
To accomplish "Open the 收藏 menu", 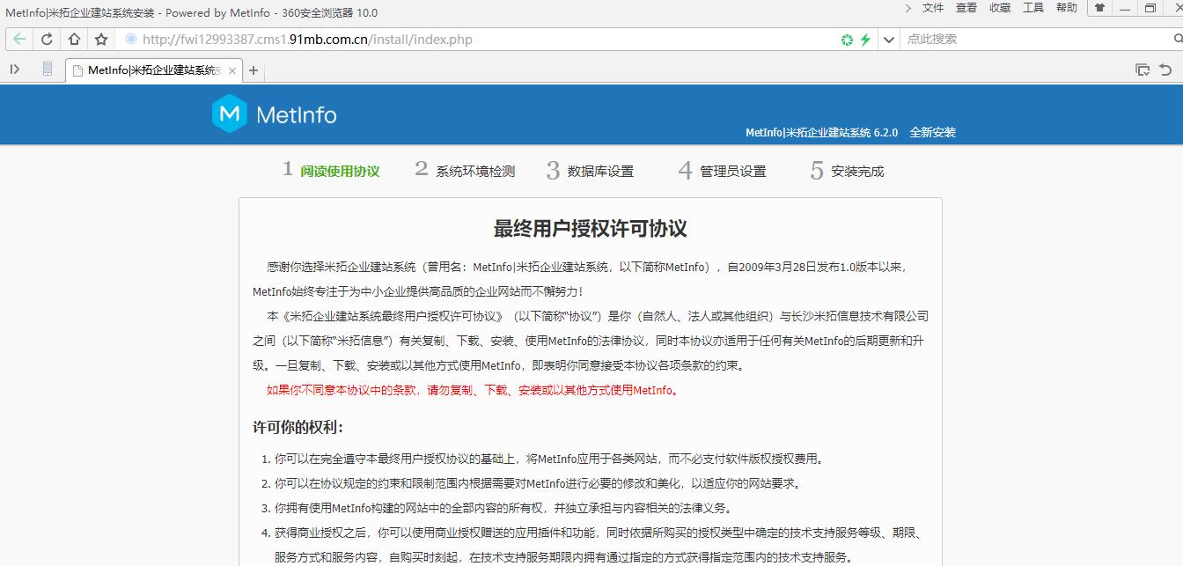I will (x=1000, y=8).
